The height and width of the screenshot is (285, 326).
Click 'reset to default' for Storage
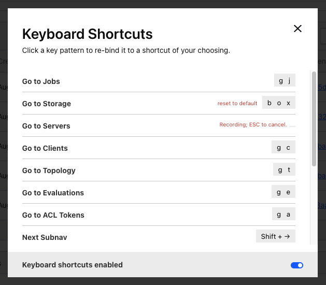pyautogui.click(x=237, y=104)
